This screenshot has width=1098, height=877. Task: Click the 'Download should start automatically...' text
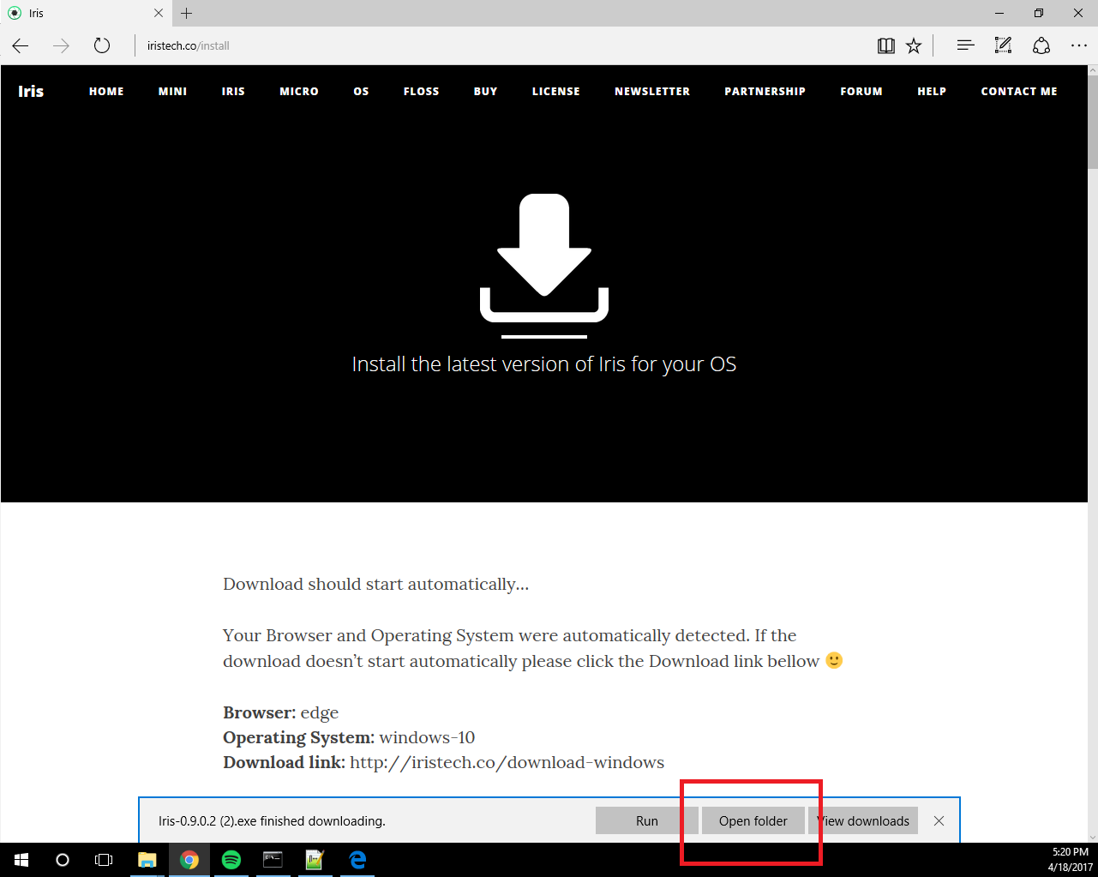tap(375, 584)
